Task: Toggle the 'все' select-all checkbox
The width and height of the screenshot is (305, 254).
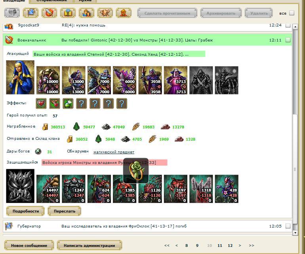Action: pyautogui.click(x=292, y=13)
